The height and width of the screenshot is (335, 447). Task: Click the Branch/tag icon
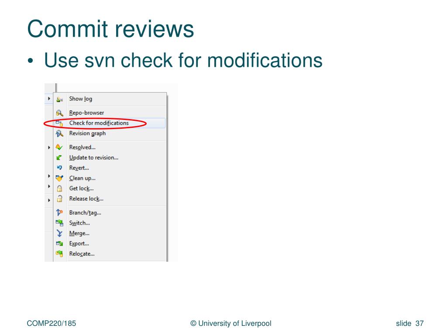coord(59,212)
